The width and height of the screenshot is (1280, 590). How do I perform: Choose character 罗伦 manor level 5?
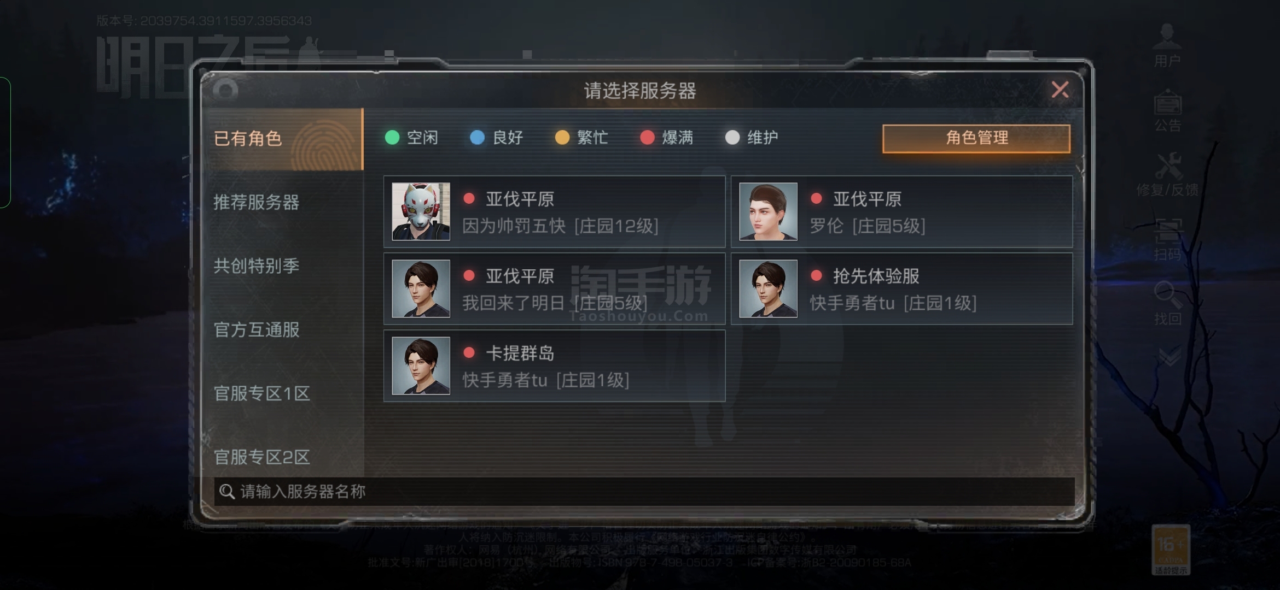(901, 211)
